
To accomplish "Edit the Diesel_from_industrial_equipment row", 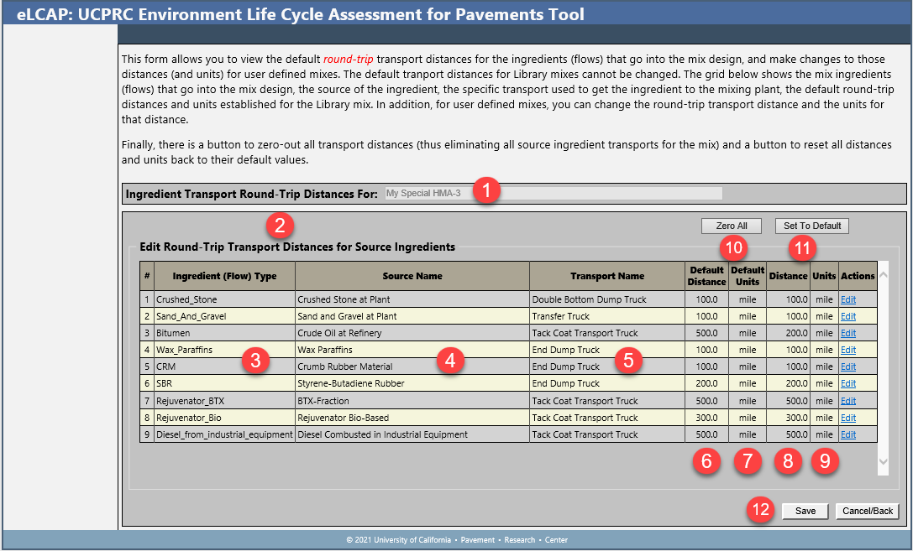I will 848,434.
